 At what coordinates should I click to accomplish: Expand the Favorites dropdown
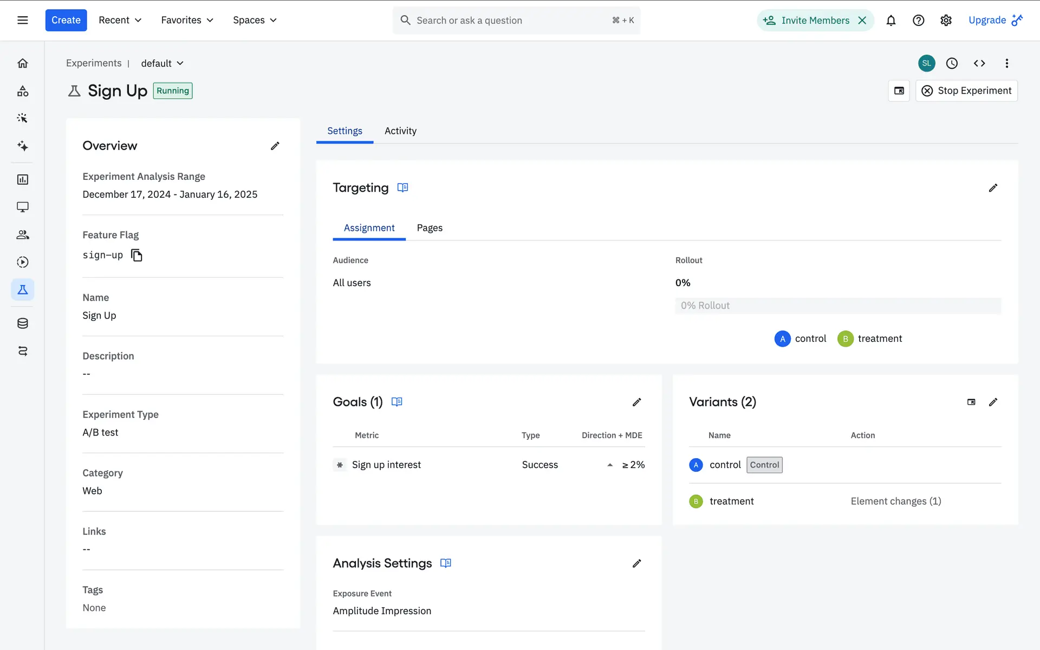[187, 20]
